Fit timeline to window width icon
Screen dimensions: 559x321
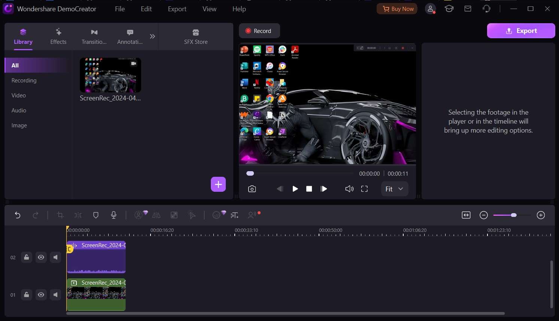(466, 215)
